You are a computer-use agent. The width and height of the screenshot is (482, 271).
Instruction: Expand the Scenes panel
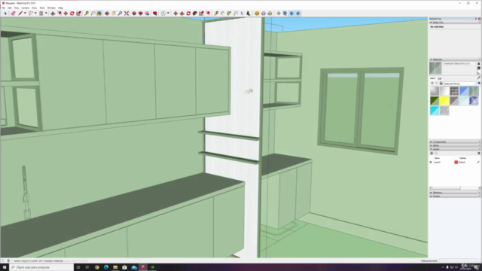pyautogui.click(x=431, y=196)
